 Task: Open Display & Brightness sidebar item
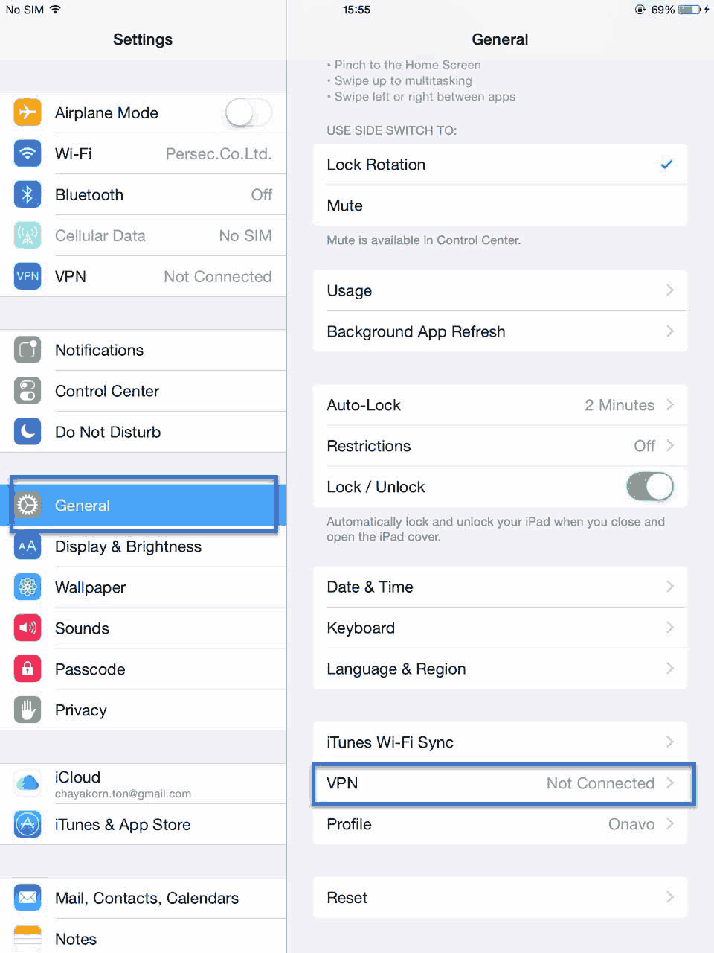tap(143, 546)
